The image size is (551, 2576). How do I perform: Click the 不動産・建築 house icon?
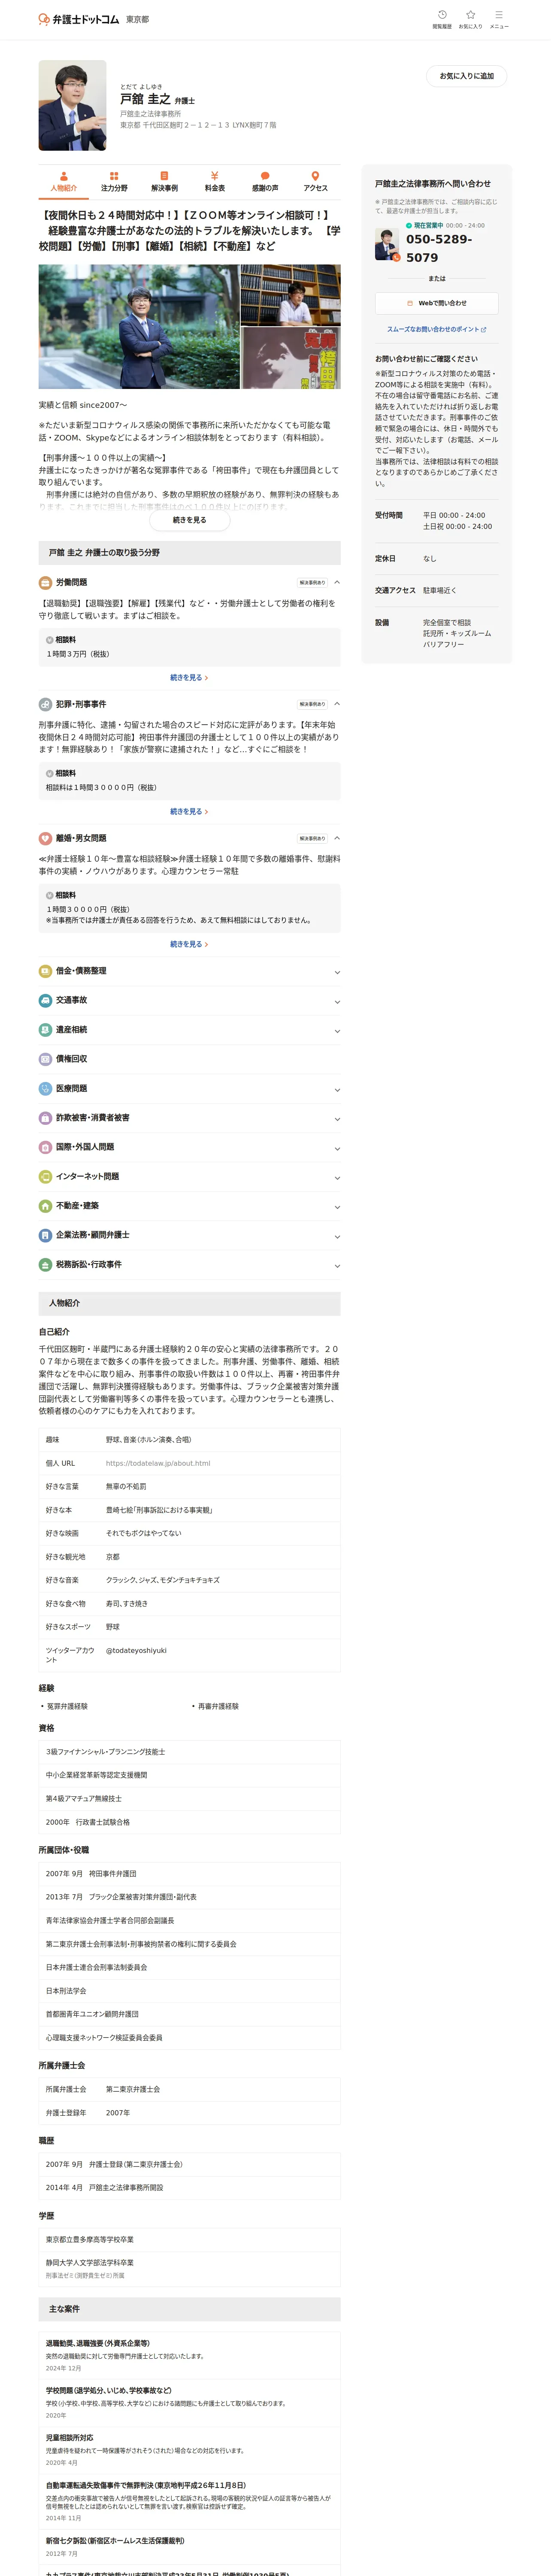click(45, 1206)
